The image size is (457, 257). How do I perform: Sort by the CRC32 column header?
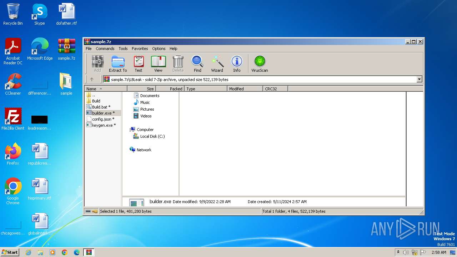[275, 89]
